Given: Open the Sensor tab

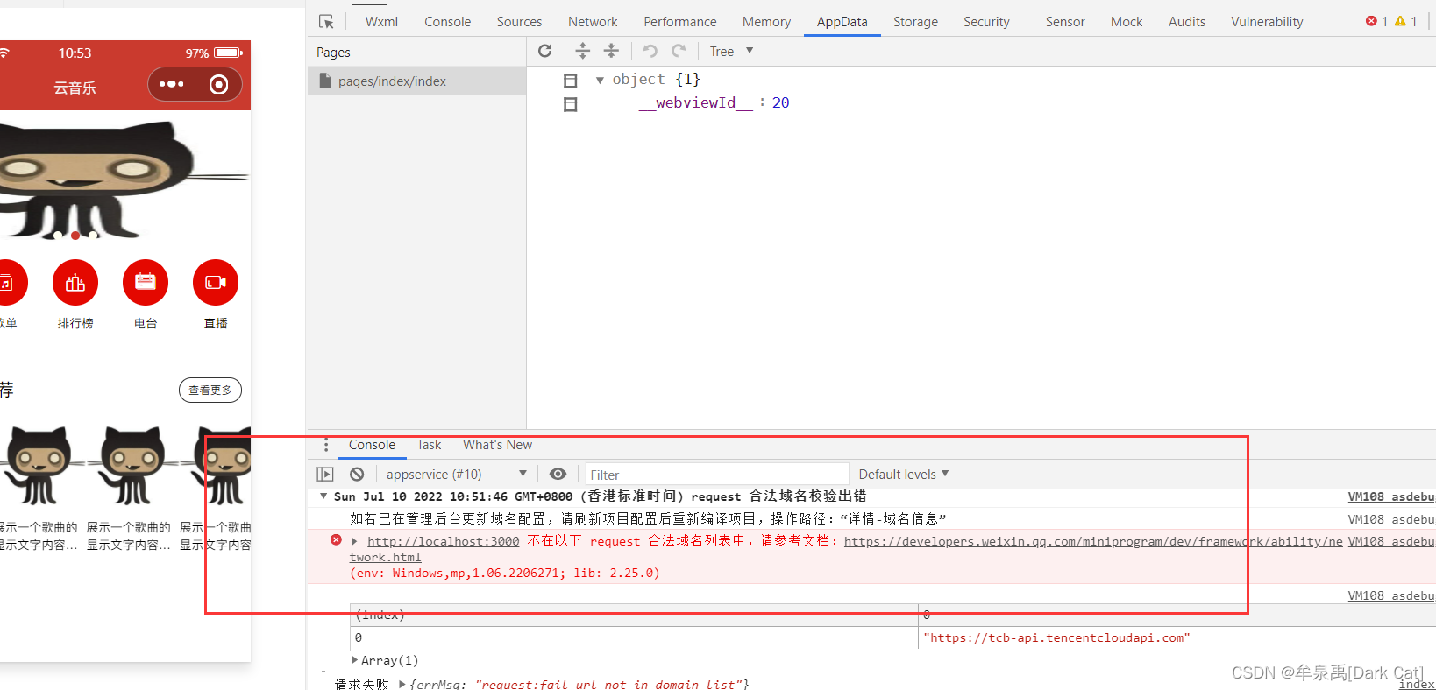Looking at the screenshot, I should point(1064,22).
